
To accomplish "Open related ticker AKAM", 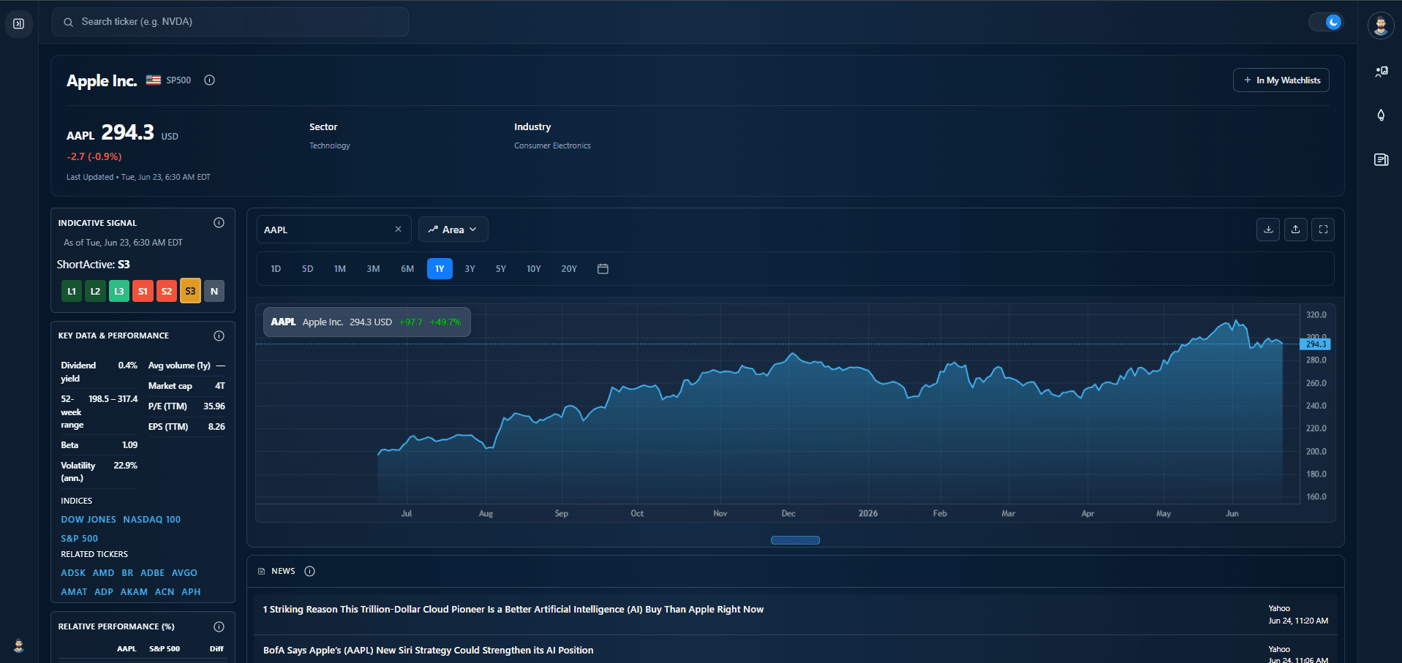I will click(x=134, y=592).
